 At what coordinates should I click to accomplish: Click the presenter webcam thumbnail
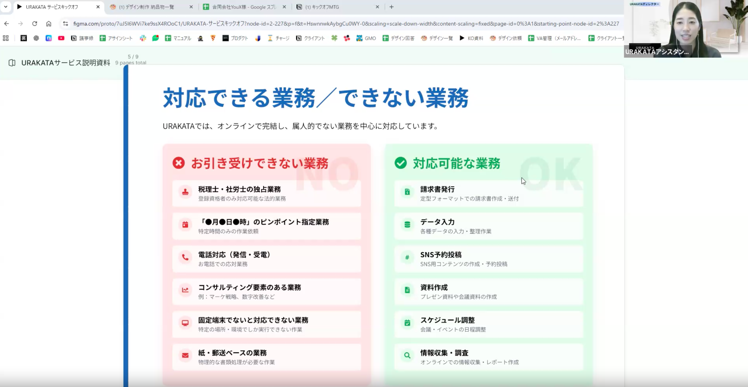[686, 29]
